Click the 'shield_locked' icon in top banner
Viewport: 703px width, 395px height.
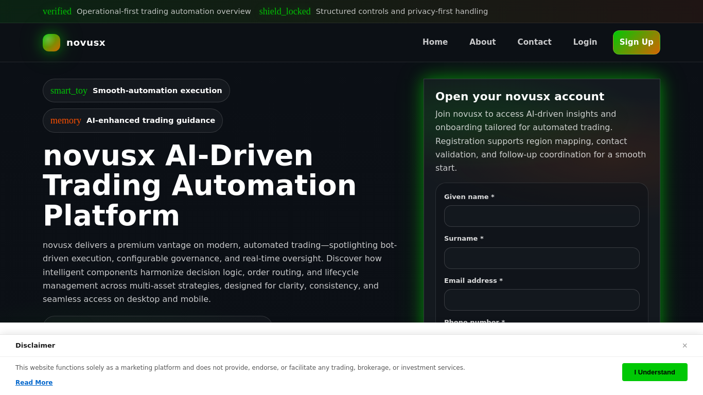click(x=285, y=11)
